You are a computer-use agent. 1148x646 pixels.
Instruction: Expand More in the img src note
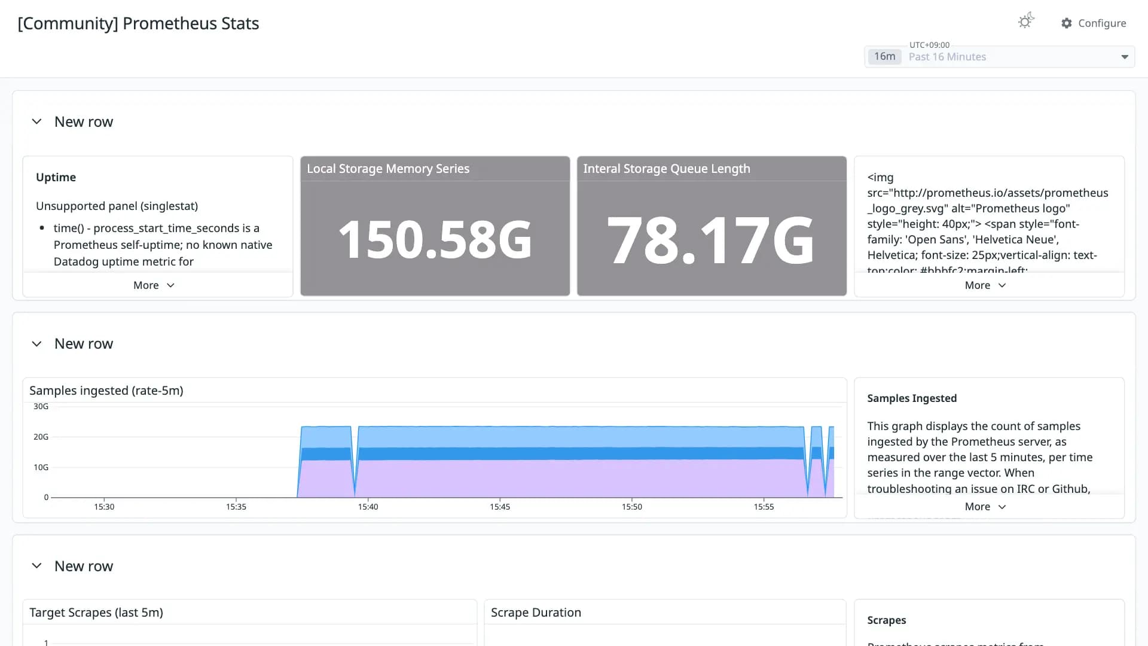pyautogui.click(x=985, y=285)
